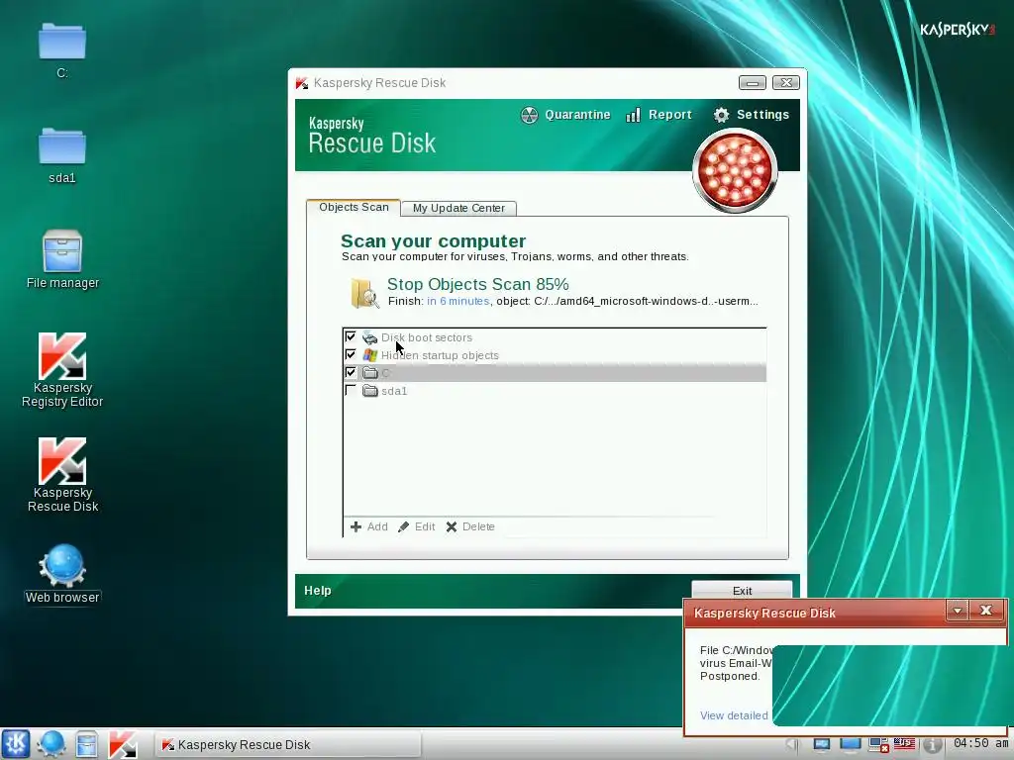Click the web browser taskbar launcher
The height and width of the screenshot is (760, 1014).
(x=51, y=744)
